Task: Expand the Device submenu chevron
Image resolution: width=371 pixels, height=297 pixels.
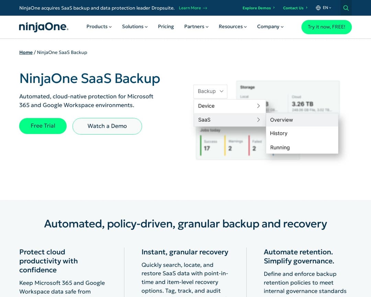Action: pyautogui.click(x=258, y=106)
